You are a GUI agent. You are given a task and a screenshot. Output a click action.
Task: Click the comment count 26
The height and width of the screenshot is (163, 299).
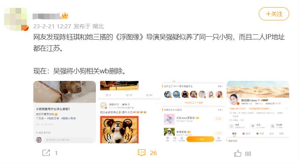pos(153,153)
